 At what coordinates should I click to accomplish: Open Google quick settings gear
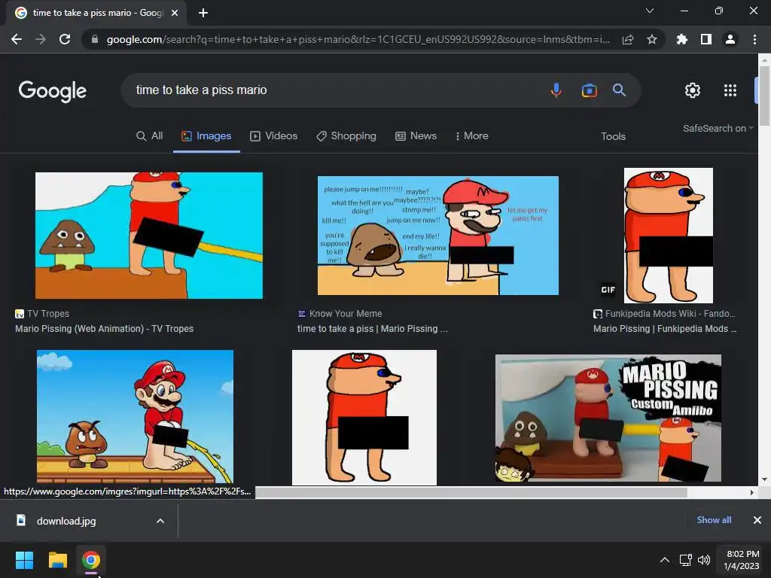point(693,90)
